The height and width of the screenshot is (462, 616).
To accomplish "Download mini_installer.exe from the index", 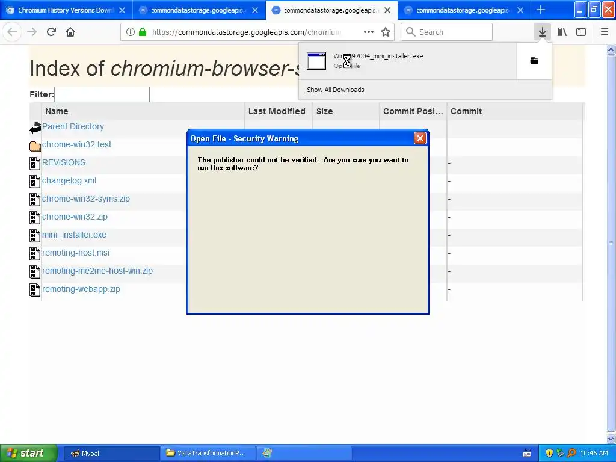I will pos(74,235).
